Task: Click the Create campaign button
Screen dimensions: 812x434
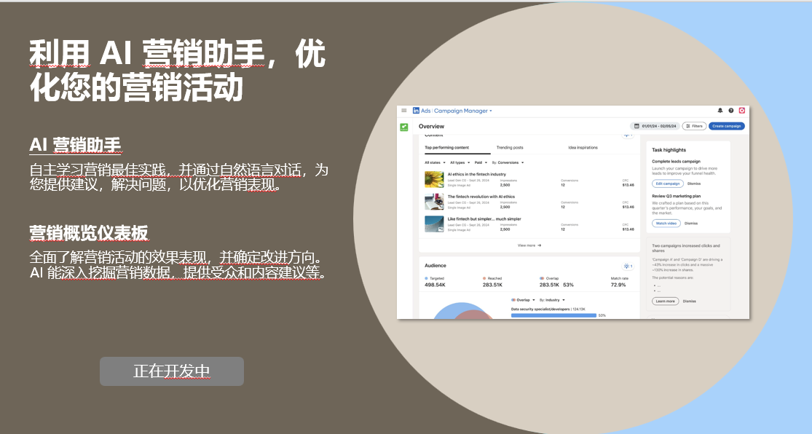Action: [727, 126]
